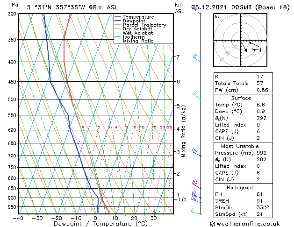The height and width of the screenshot is (227, 294).
Task: Click the green surface wind barb
Action: point(196,212)
